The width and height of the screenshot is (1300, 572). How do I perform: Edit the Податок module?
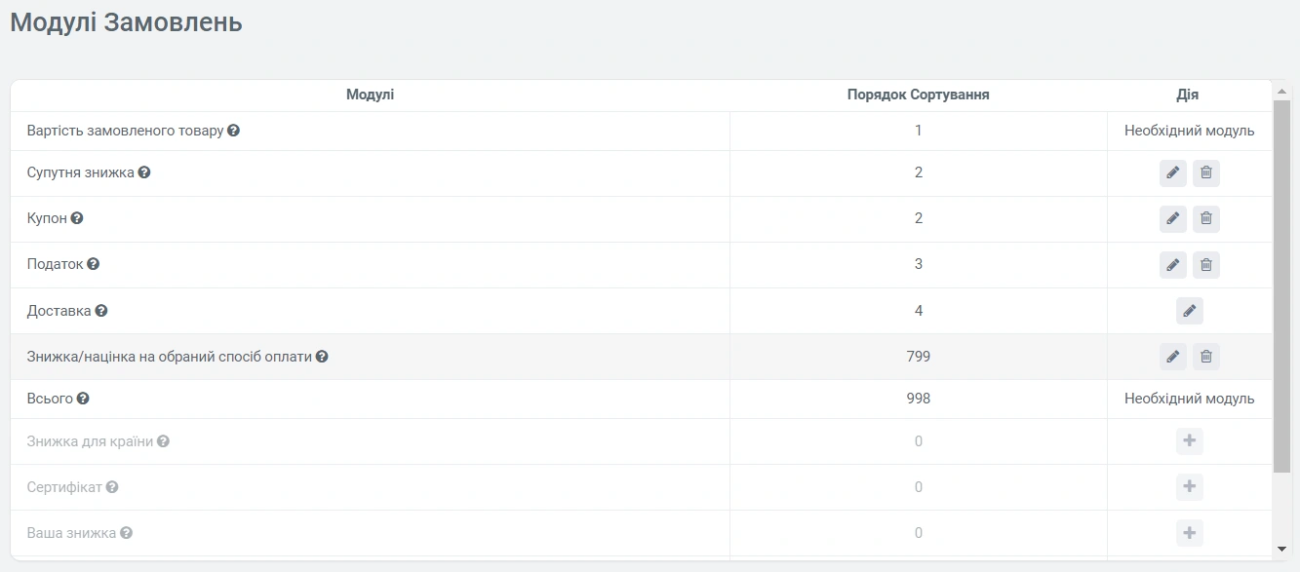(x=1173, y=265)
